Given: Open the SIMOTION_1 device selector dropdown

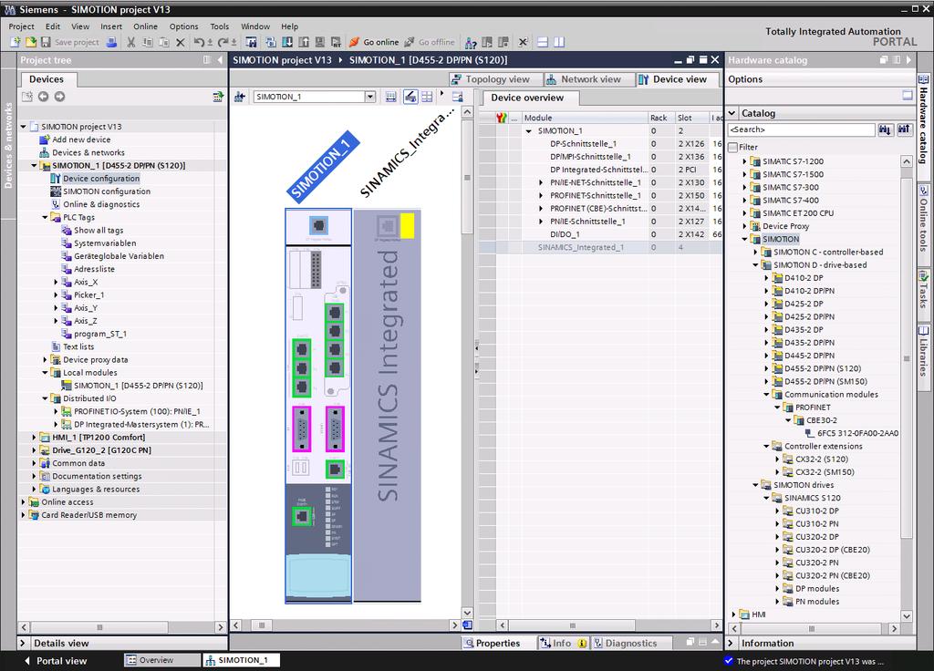Looking at the screenshot, I should 370,97.
